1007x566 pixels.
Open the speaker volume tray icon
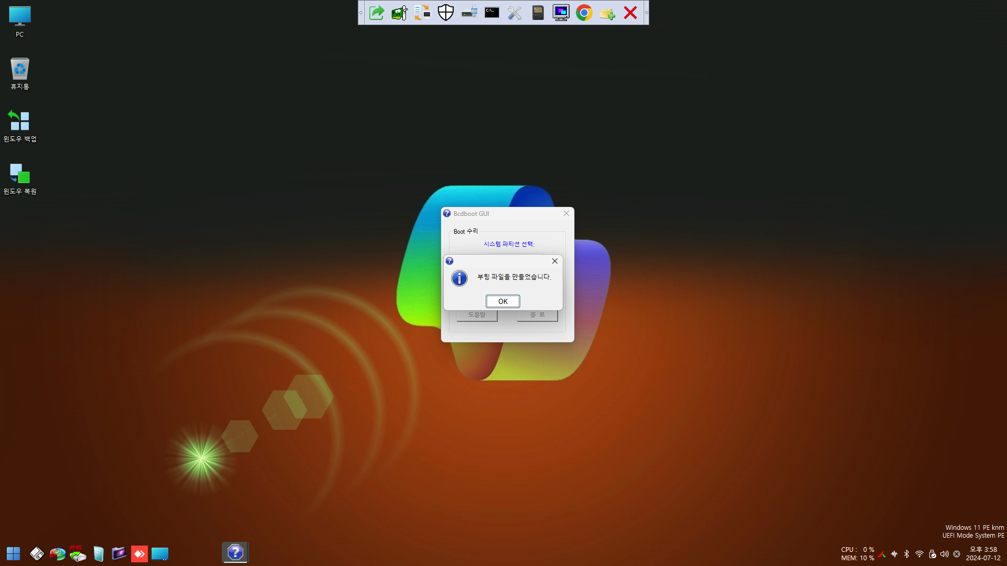pyautogui.click(x=945, y=554)
